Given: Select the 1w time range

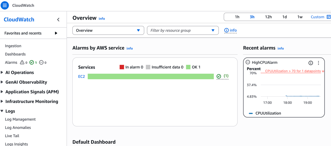Looking at the screenshot, I should pyautogui.click(x=300, y=17).
